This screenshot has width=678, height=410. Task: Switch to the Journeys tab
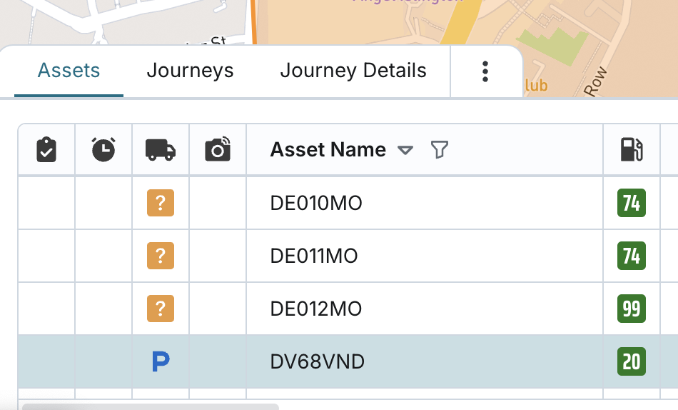[x=190, y=71]
